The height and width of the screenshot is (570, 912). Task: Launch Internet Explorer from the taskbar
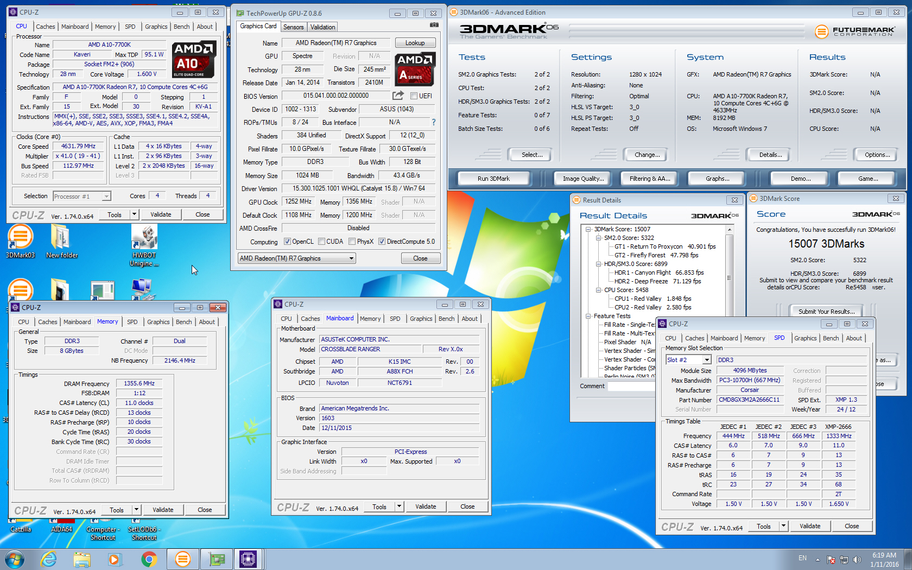[49, 559]
